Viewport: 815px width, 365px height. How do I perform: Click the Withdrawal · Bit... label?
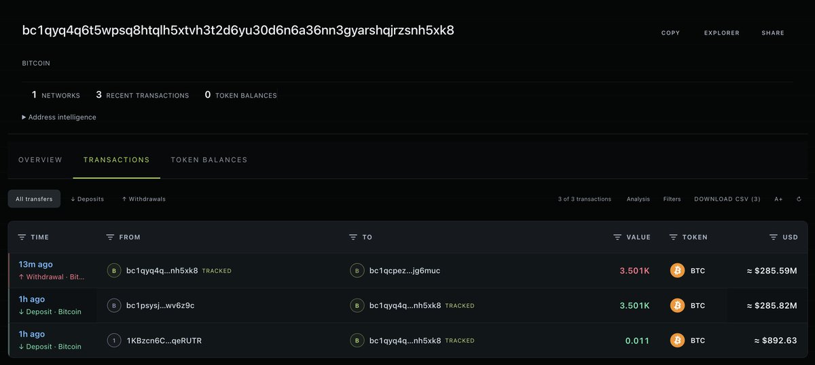[51, 277]
